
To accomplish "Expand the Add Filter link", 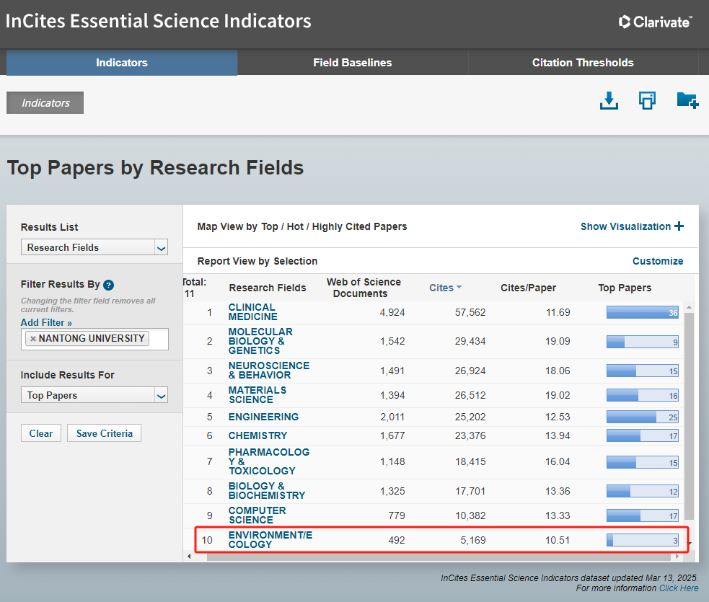I will 45,322.
